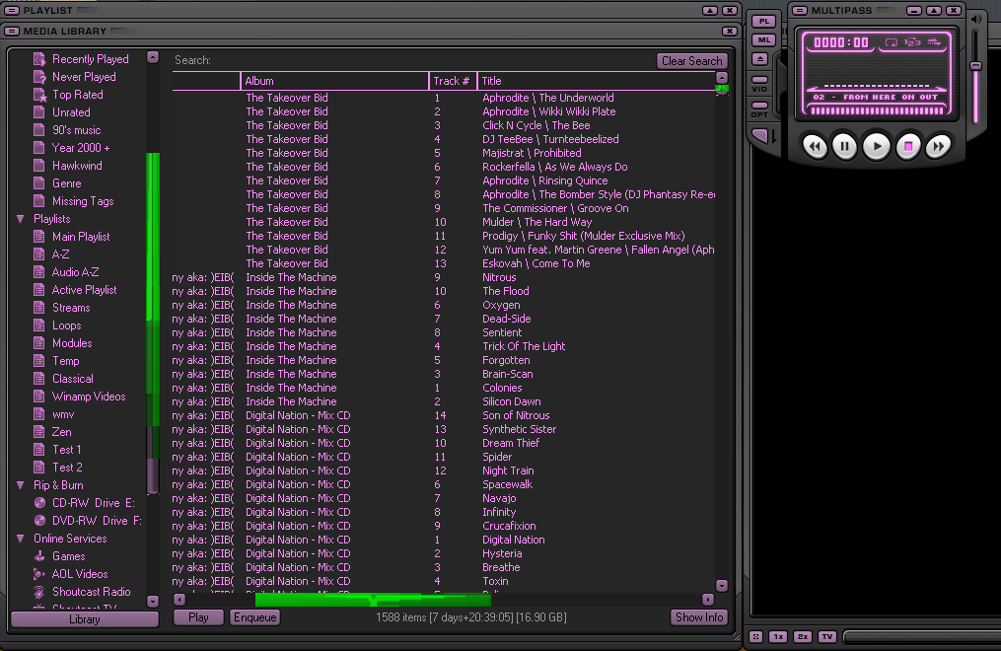The width and height of the screenshot is (1001, 651).
Task: Open the Unrated smart view
Action: pos(71,112)
